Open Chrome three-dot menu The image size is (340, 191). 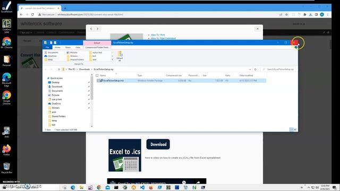pos(328,14)
